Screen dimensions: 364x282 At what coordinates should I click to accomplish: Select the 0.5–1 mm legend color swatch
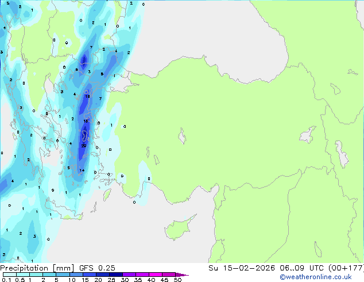[x=23, y=275]
